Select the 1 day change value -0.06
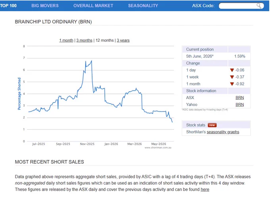 240,70
